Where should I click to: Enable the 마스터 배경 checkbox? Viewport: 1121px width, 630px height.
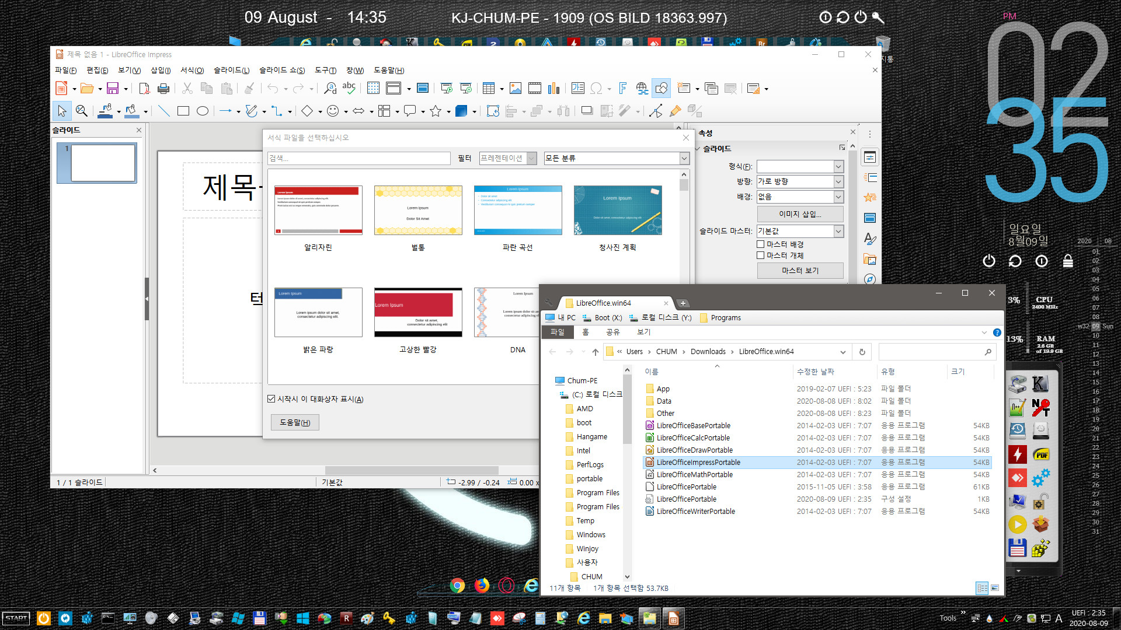[761, 244]
